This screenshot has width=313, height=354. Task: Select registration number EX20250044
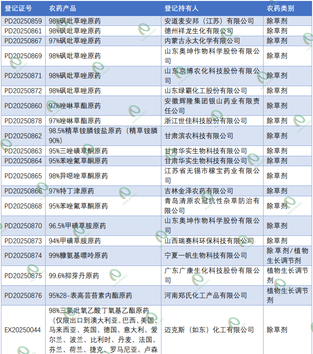(23, 330)
